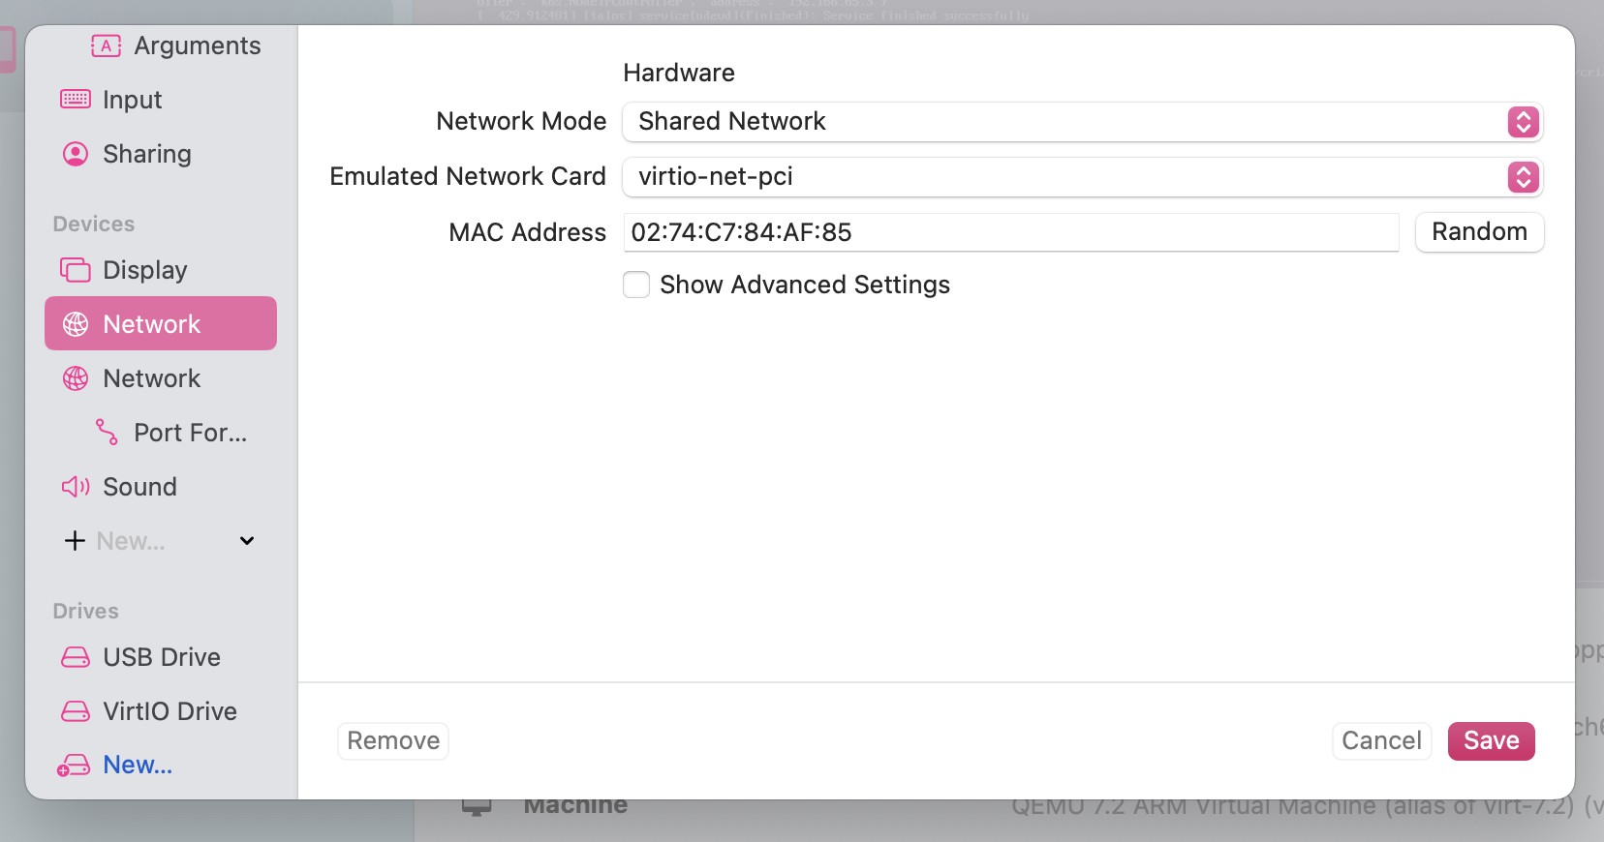Open the Emulated Network Card dropdown
Viewport: 1604px width, 842px height.
(x=1081, y=177)
